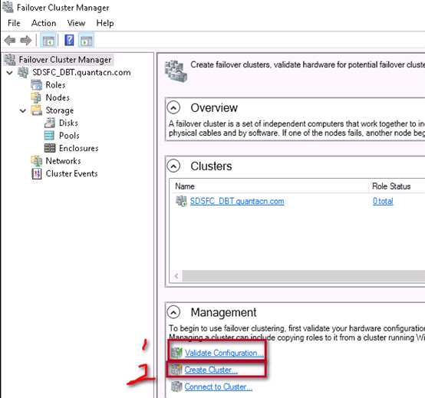Open the Action menu
Screen dimensions: 425x398
coord(44,23)
